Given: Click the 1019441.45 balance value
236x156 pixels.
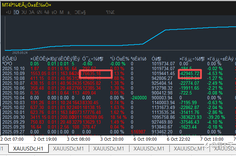Looking at the screenshot, I should pyautogui.click(x=163, y=73).
